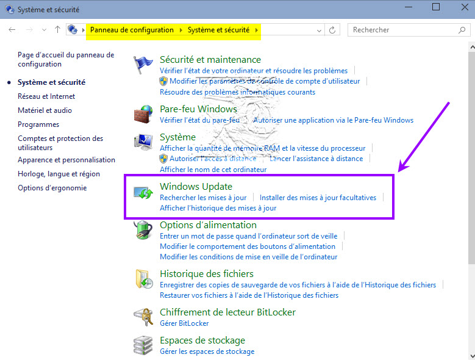Image resolution: width=475 pixels, height=360 pixels.
Task: Click the Historique des fichiers folder icon
Action: [143, 279]
